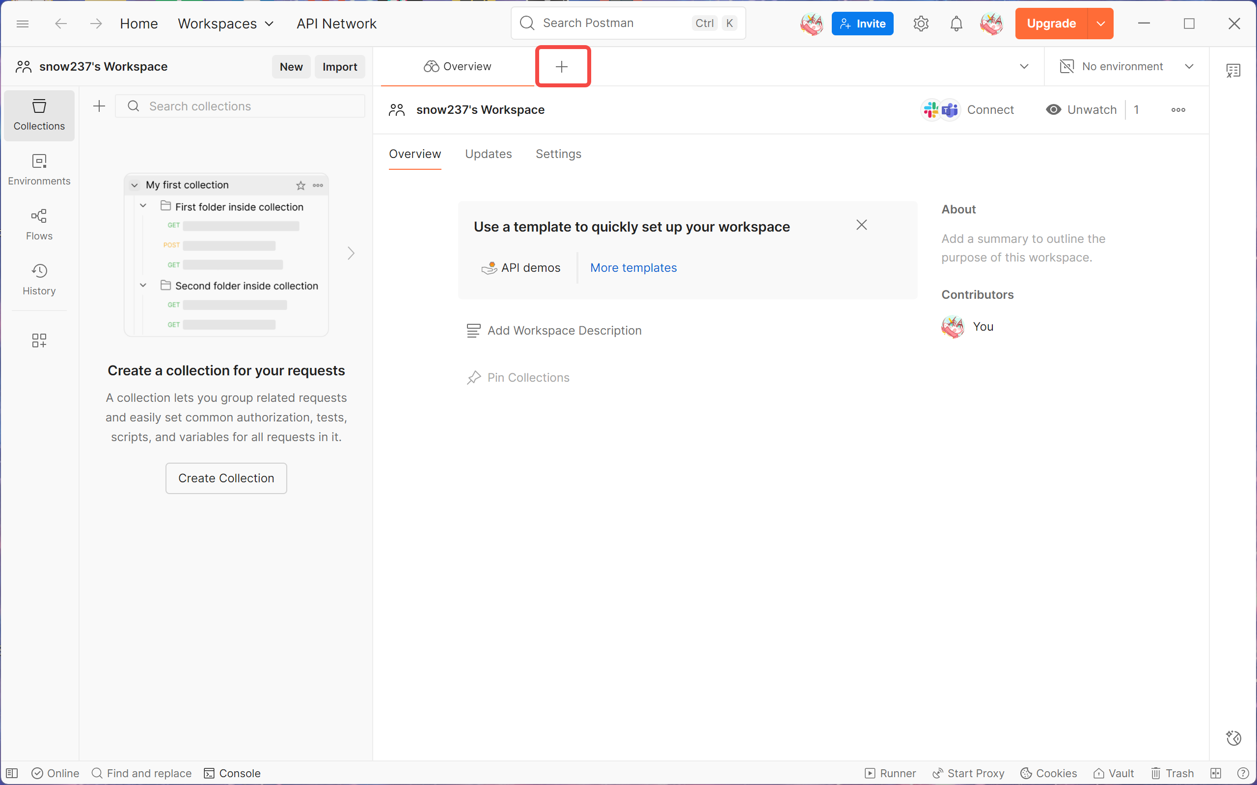
Task: Open the settings gear icon
Action: click(921, 24)
